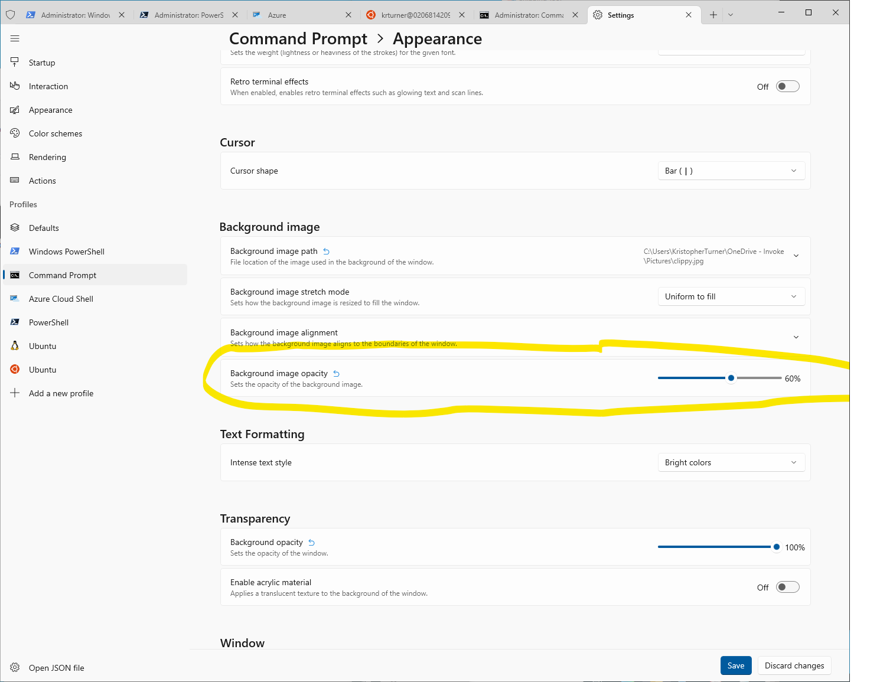Screen dimensions: 880x682
Task: Open the Intense text style dropdown
Action: click(731, 462)
